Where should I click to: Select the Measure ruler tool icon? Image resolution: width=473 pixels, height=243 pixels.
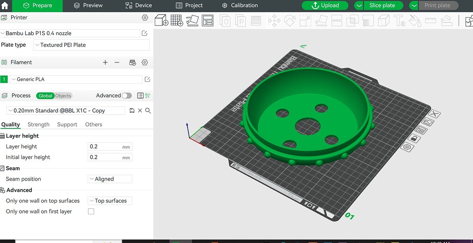(x=431, y=21)
